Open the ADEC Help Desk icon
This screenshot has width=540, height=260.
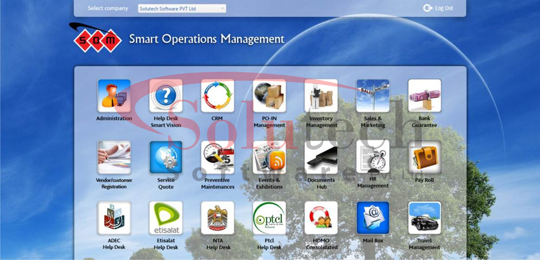coord(114,218)
